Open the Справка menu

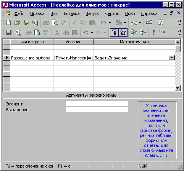click(149, 13)
